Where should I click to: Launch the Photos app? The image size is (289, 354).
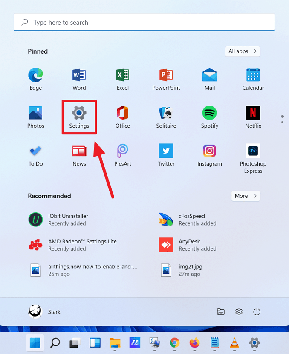point(35,117)
